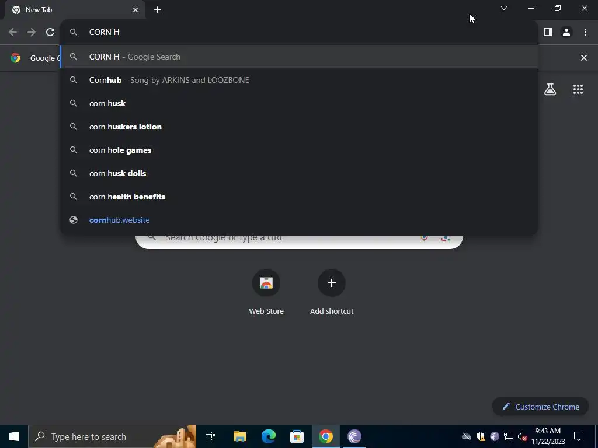Toggle the Chrome side panel
Viewport: 598px width, 448px height.
coord(548,32)
